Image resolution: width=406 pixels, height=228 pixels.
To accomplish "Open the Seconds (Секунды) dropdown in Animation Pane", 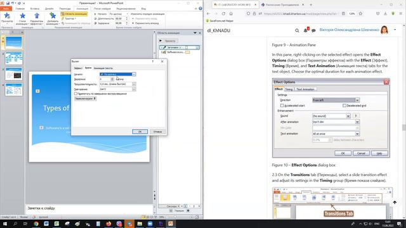I will [173, 206].
